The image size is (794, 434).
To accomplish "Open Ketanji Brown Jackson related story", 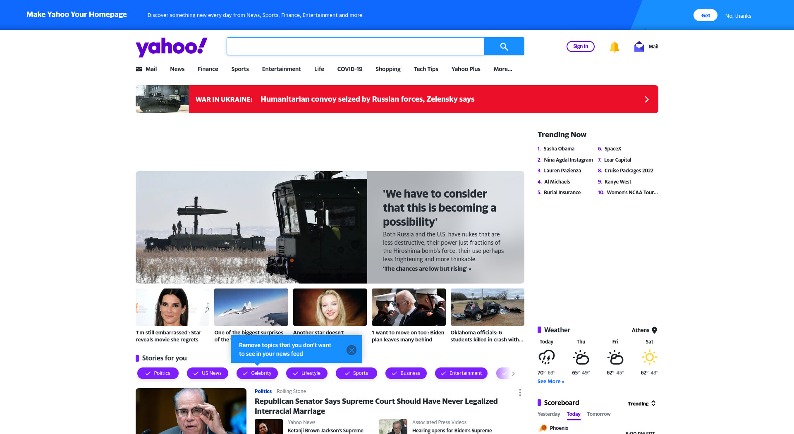I will click(x=325, y=430).
